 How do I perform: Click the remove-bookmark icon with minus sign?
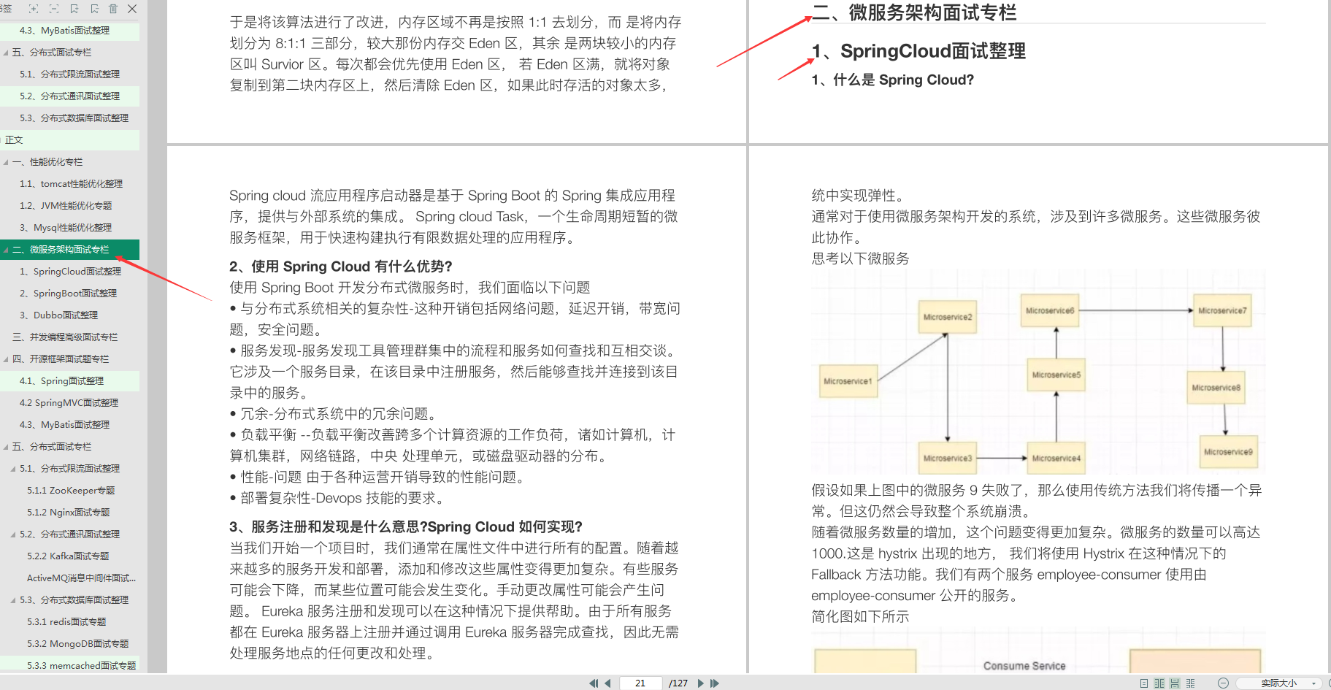94,9
